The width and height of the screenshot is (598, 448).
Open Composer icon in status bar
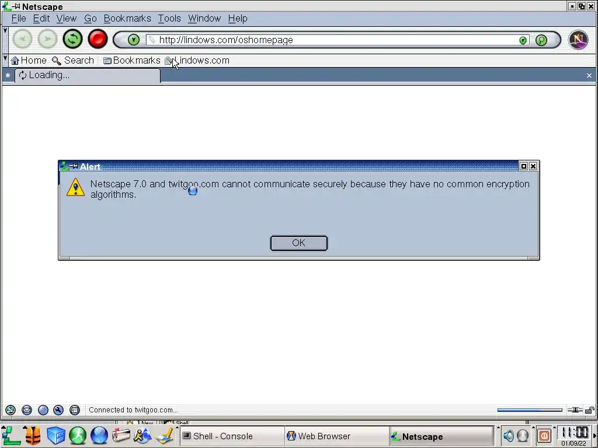click(x=58, y=410)
